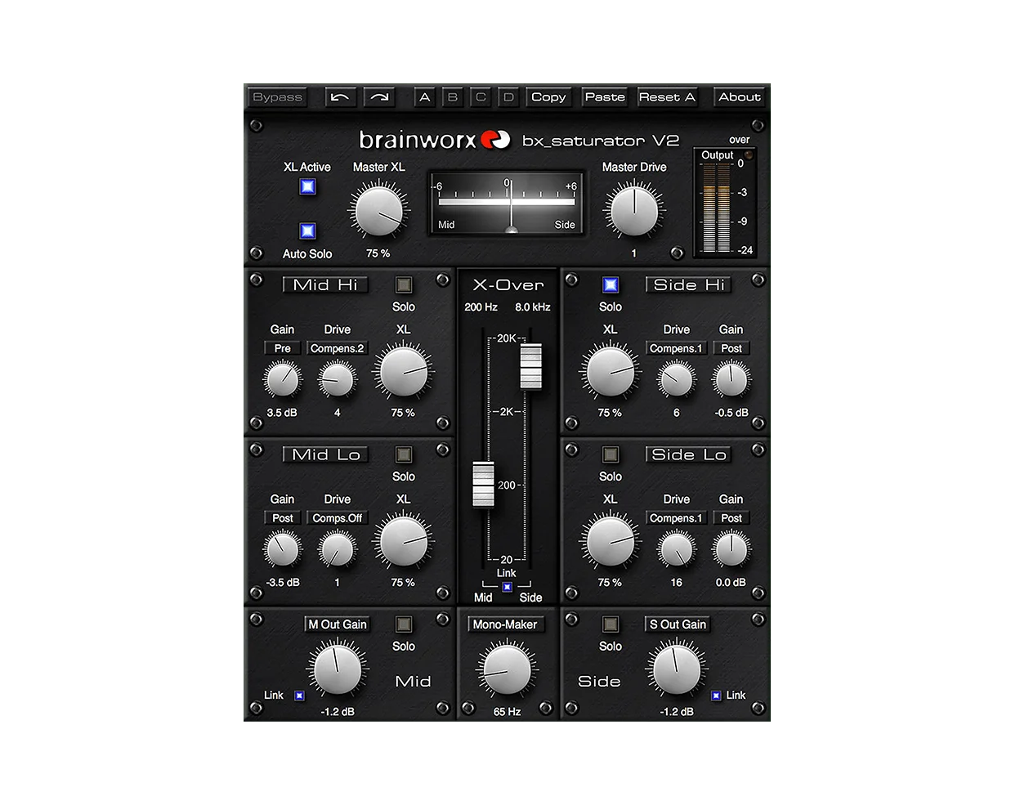1020x801 pixels.
Task: Click the Side Lo Drive knob
Action: point(677,549)
